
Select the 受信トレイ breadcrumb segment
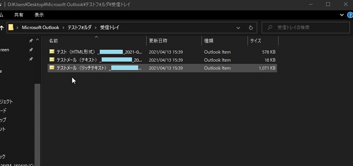pos(109,28)
